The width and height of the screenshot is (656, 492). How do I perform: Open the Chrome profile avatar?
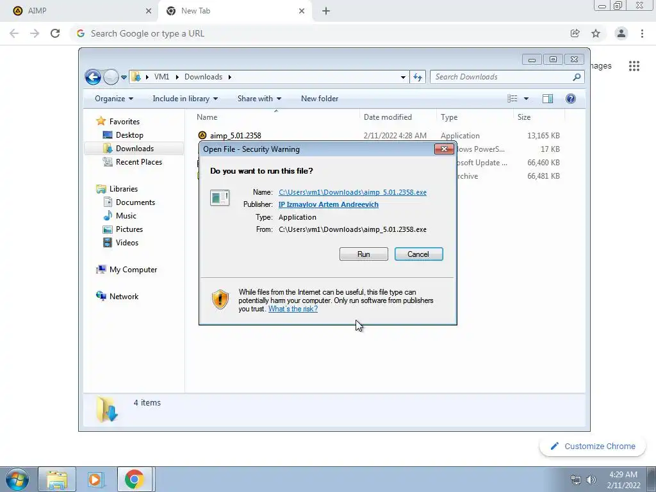click(621, 33)
